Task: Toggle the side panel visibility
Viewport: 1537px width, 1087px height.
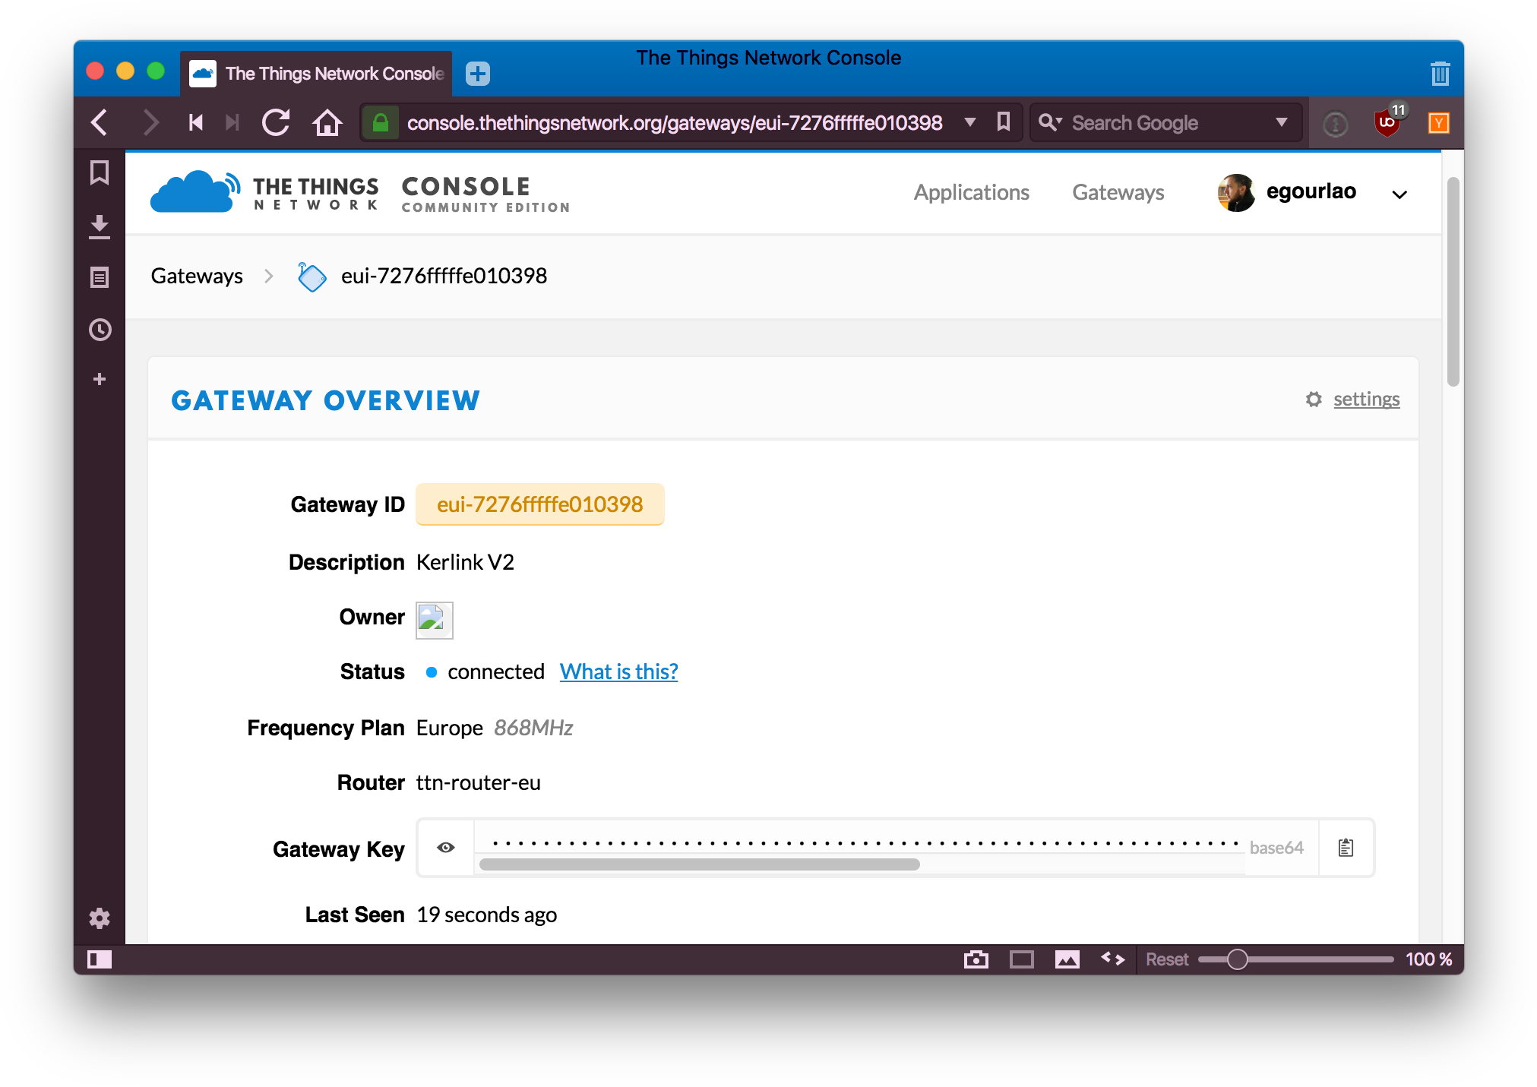Action: point(100,959)
